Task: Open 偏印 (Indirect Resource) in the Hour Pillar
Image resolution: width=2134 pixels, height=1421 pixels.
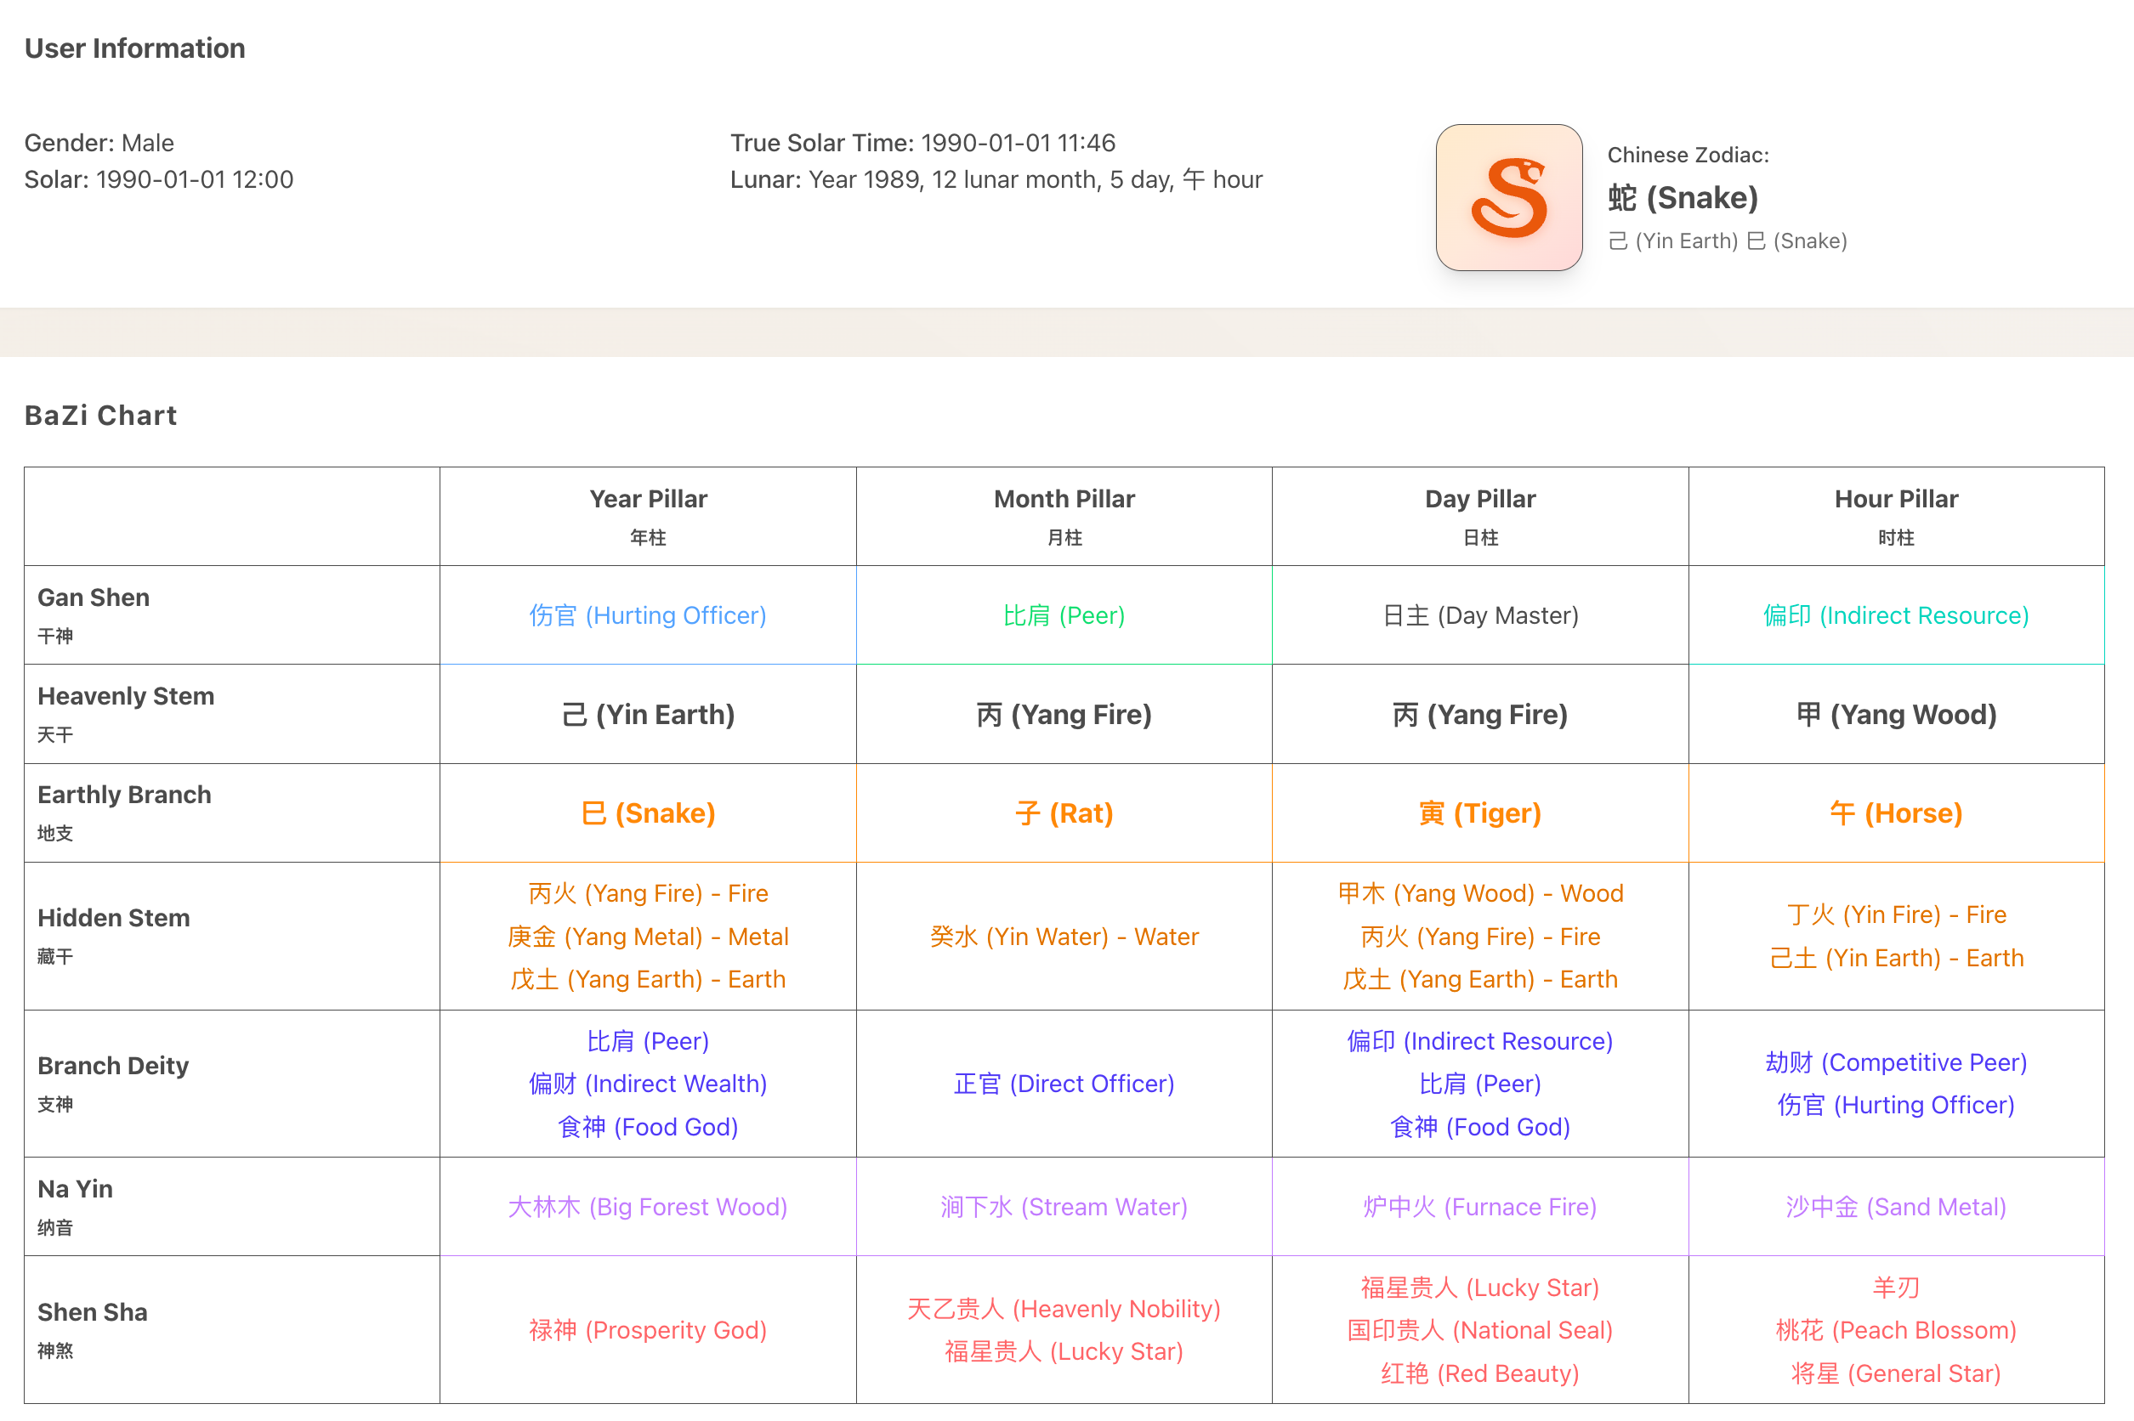Action: pyautogui.click(x=1896, y=615)
